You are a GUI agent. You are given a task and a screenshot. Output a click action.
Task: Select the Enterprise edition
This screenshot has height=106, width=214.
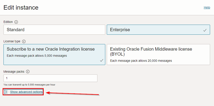158,30
